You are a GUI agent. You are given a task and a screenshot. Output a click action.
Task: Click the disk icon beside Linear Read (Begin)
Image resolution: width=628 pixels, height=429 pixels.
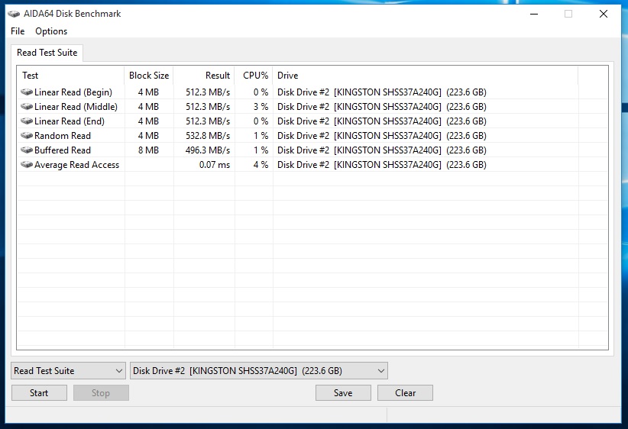[27, 92]
